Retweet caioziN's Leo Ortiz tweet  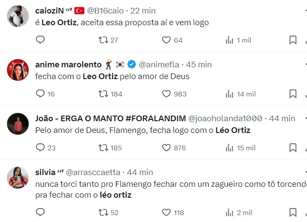point(103,40)
